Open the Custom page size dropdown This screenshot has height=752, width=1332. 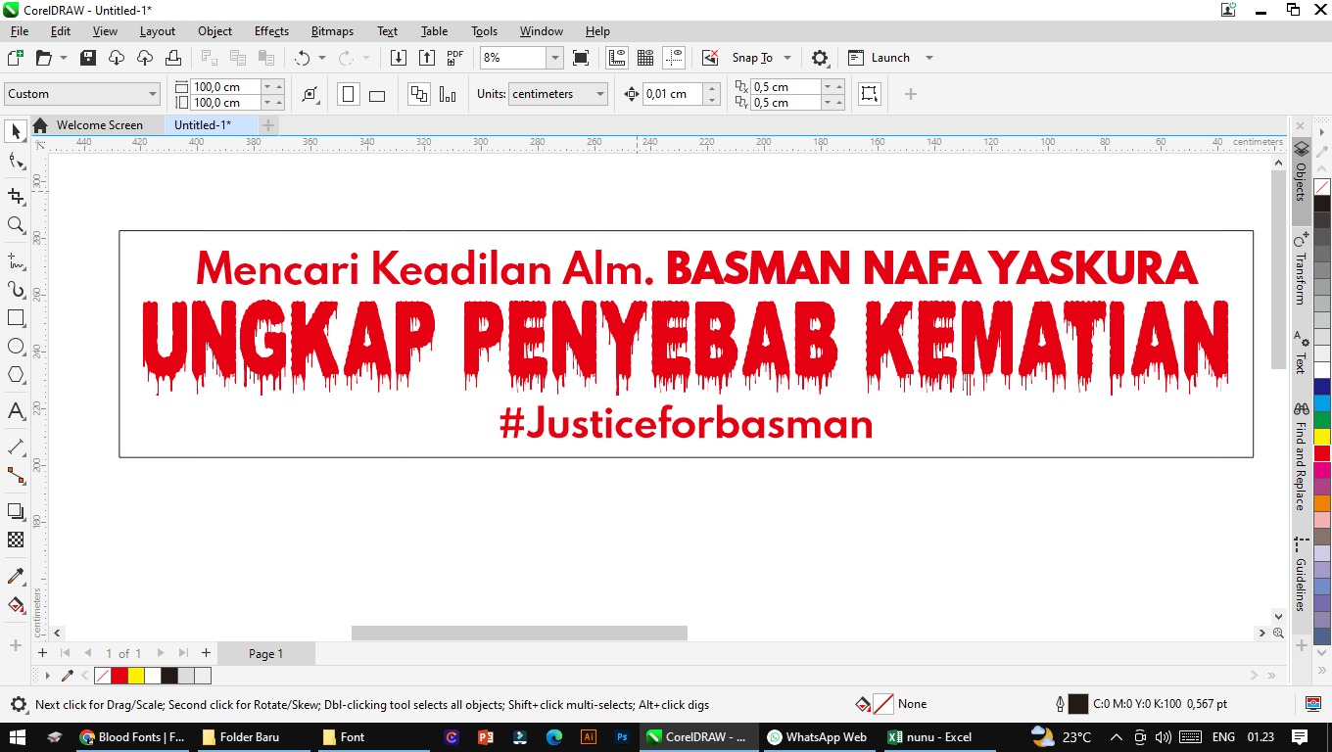pos(153,94)
